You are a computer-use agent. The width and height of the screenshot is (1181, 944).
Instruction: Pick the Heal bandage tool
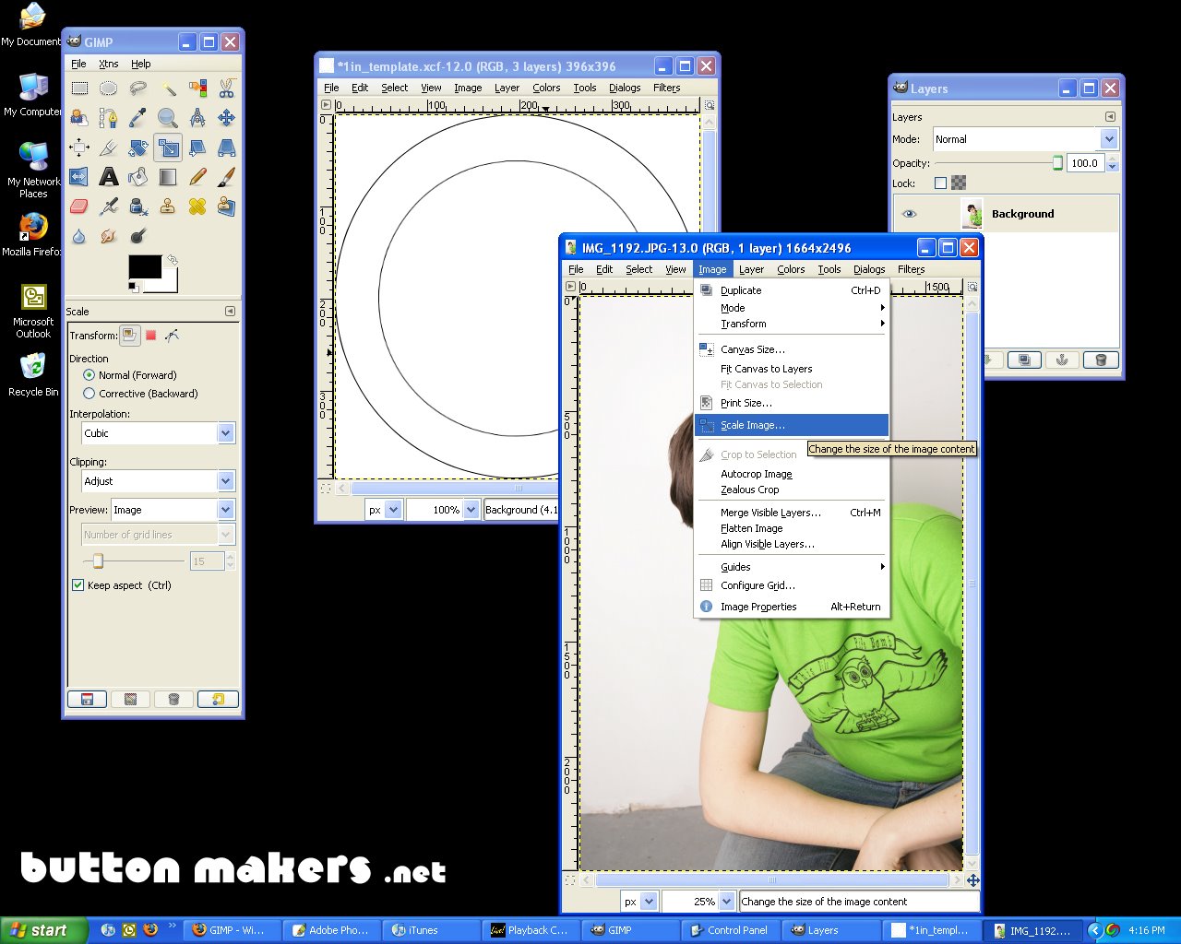pyautogui.click(x=197, y=206)
